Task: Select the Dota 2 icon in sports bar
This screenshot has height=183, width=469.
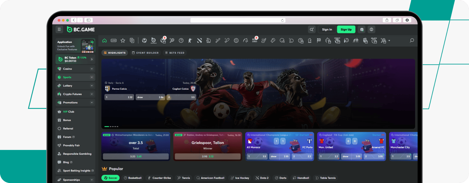Action: point(199,40)
